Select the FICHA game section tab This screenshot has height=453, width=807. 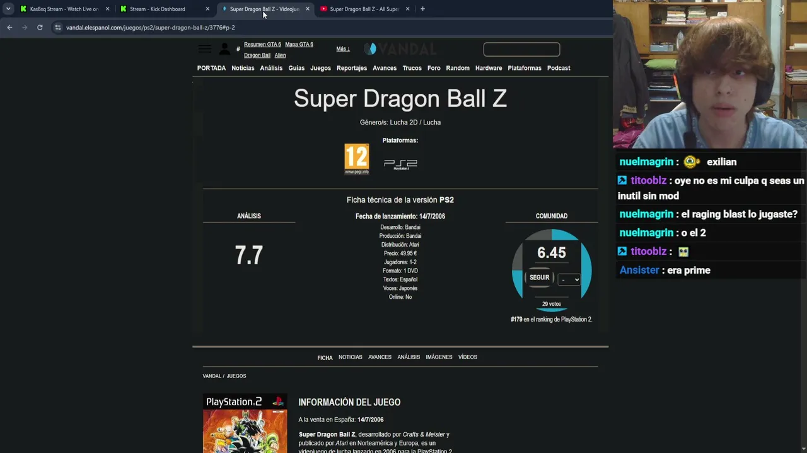point(325,357)
